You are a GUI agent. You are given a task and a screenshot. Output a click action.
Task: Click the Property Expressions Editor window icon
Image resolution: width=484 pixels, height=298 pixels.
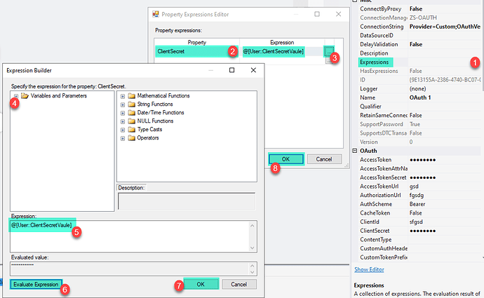(x=156, y=13)
